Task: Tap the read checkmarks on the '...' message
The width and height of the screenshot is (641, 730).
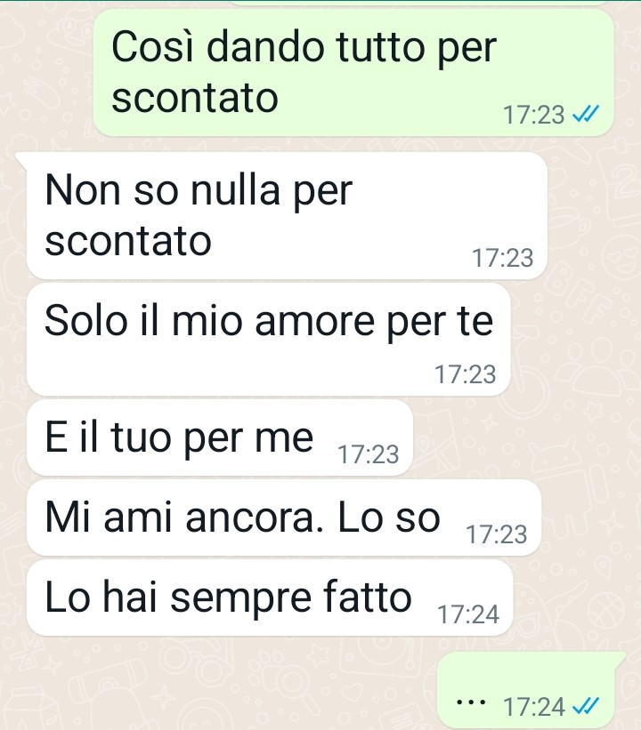Action: 585,706
